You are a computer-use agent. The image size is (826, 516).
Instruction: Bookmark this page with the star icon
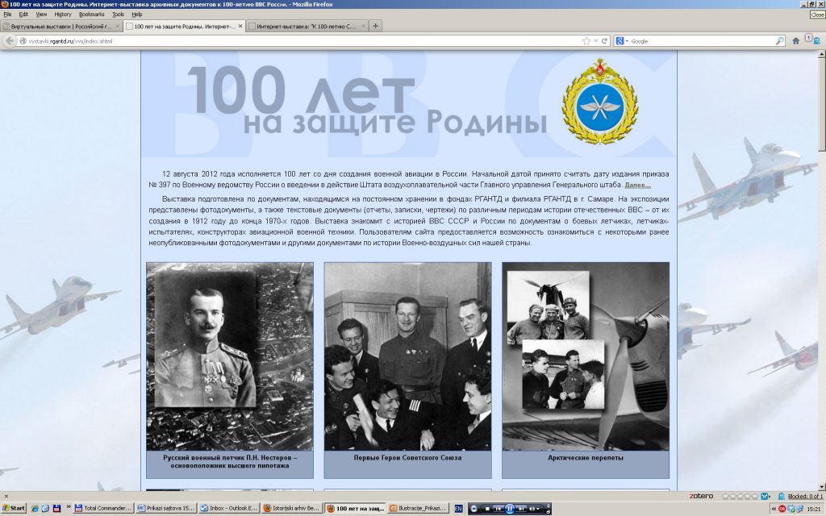[586, 40]
